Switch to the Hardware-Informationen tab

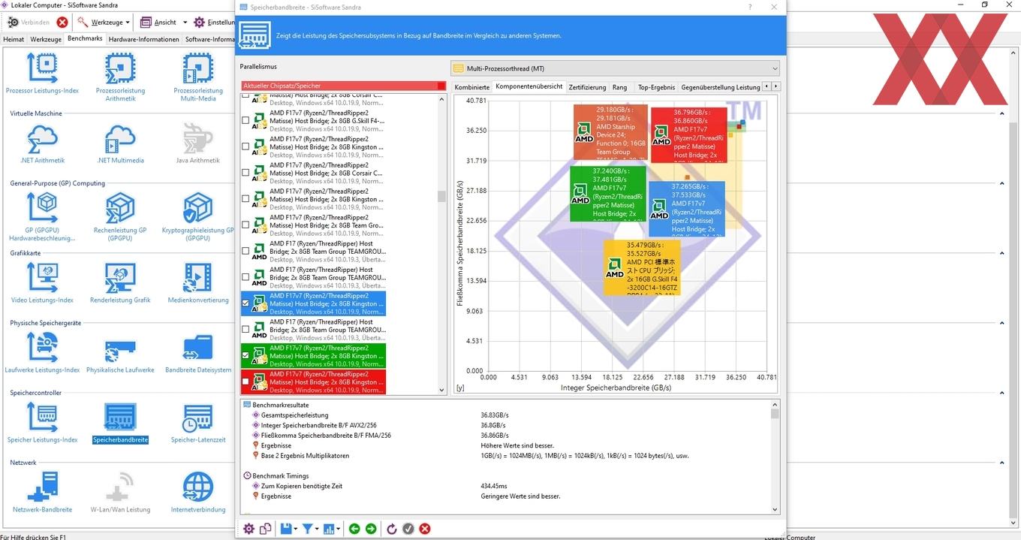144,39
